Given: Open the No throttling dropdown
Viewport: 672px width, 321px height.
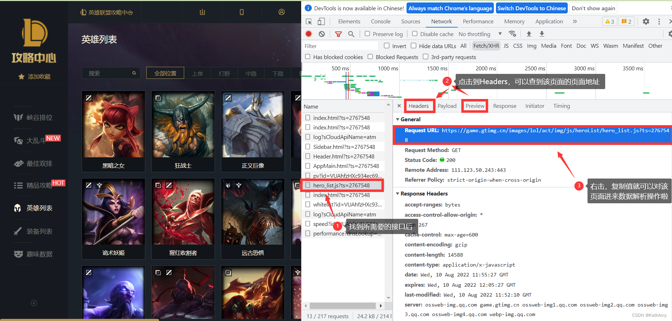Looking at the screenshot, I should (x=480, y=34).
